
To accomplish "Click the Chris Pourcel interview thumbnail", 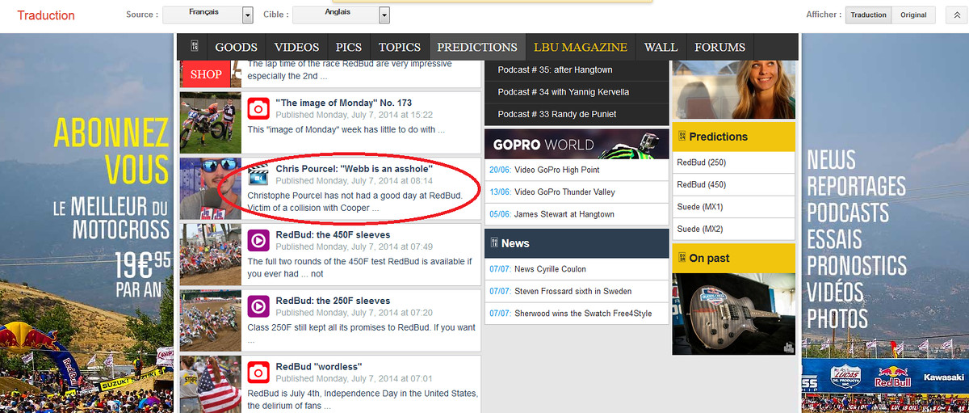I will pyautogui.click(x=210, y=188).
